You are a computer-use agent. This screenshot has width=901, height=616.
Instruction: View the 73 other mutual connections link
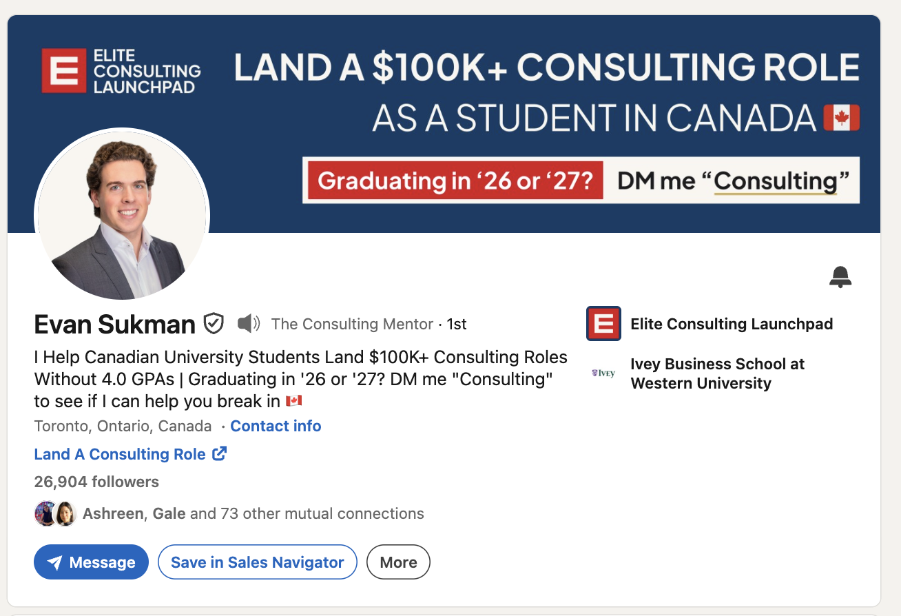tap(307, 513)
